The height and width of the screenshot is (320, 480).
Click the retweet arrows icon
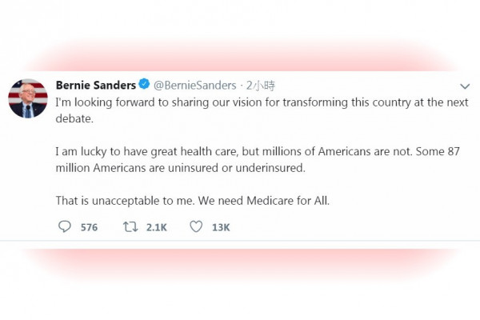click(130, 227)
